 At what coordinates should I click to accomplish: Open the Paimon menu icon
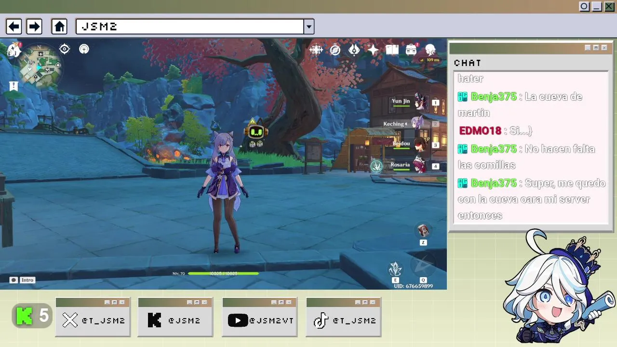[x=14, y=50]
